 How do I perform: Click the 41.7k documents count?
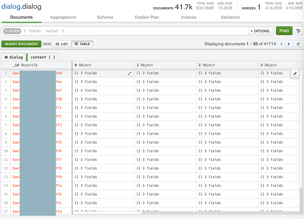coord(183,7)
